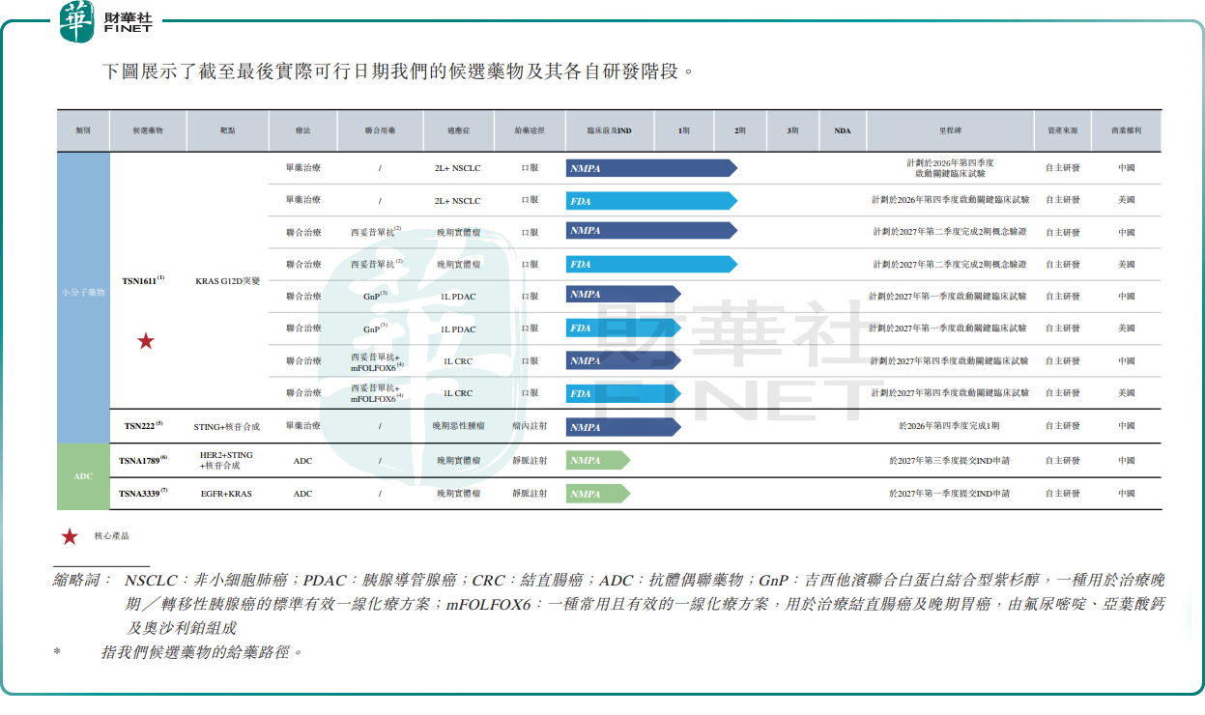
Task: Select the 臨床前及IND column header
Action: coord(610,130)
